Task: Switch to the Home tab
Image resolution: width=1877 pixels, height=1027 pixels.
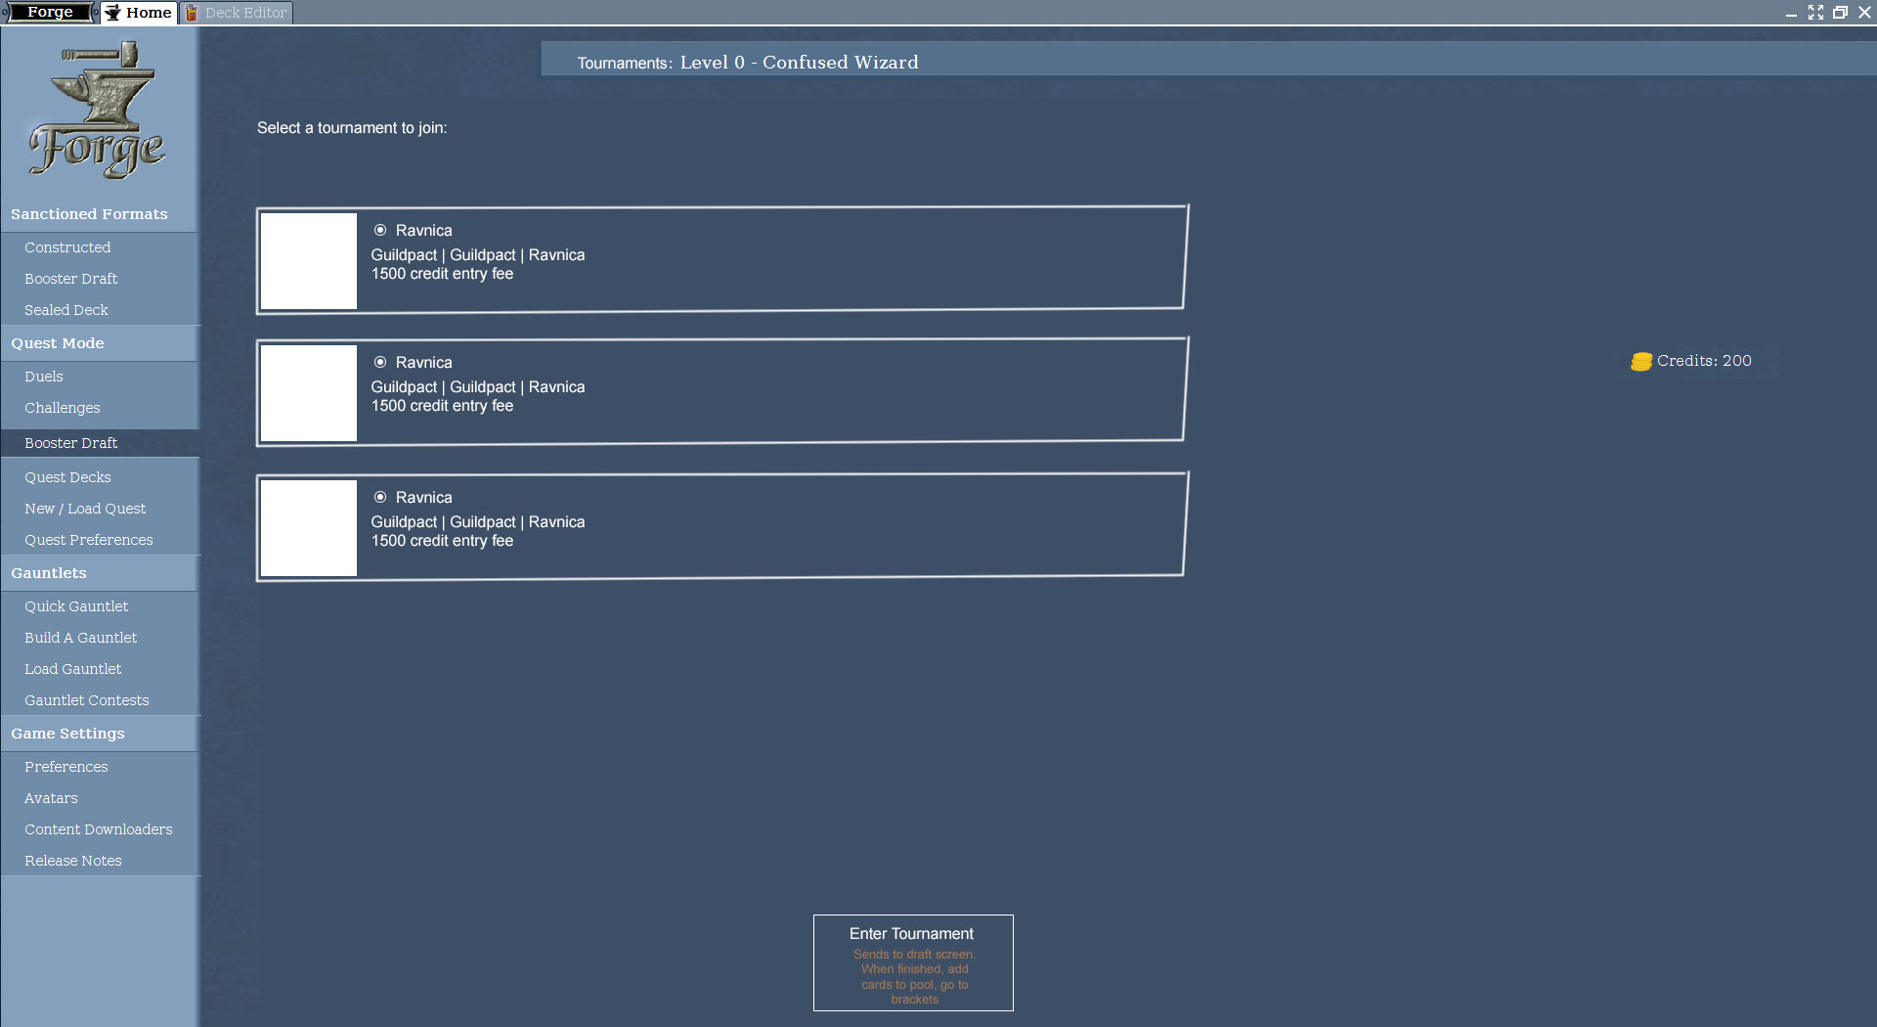Action: [139, 13]
